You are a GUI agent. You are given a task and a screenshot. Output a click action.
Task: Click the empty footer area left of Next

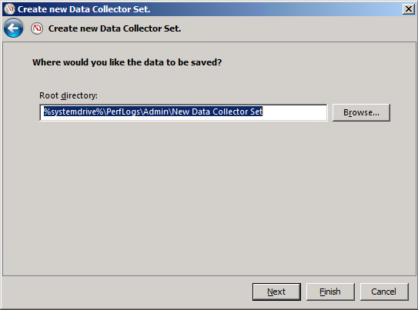(126, 292)
